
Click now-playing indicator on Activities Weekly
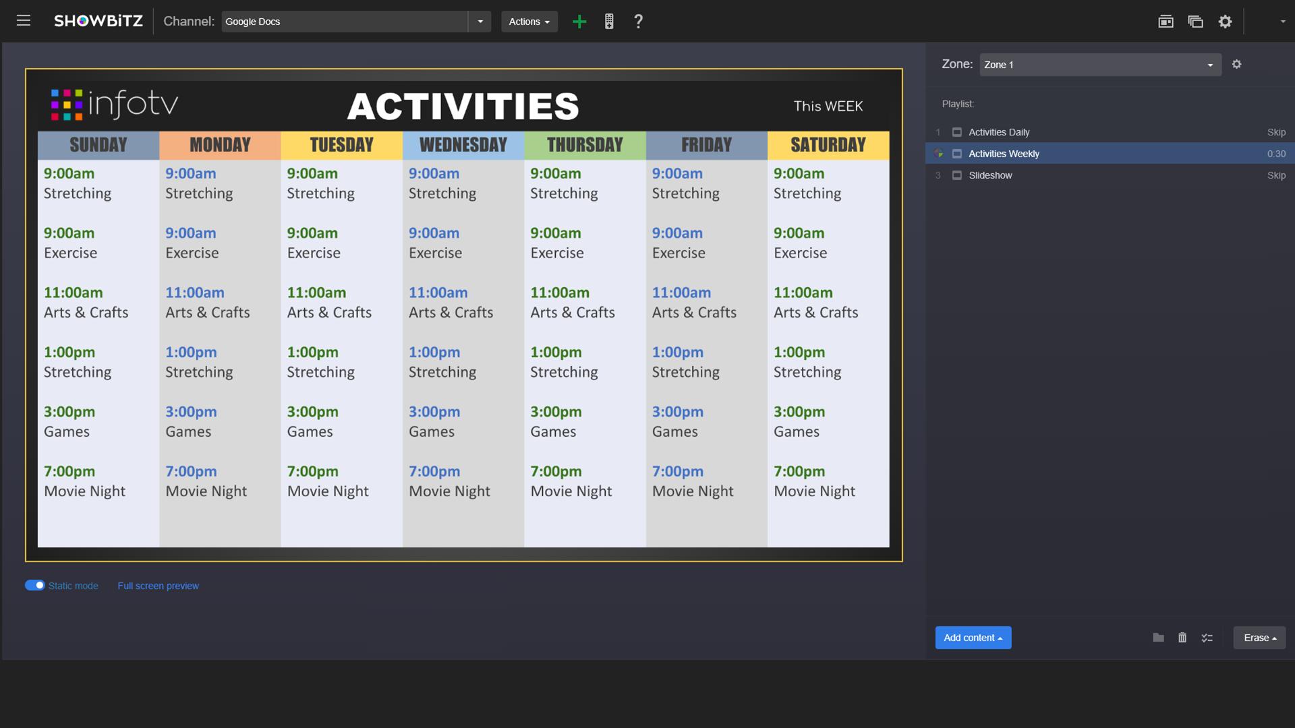[938, 154]
